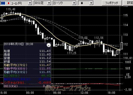Click the 12:00 time axis label
The width and height of the screenshot is (133, 95).
point(84,93)
